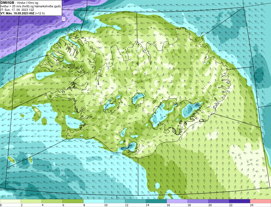
Task: Click the legend scale number 0
Action: pos(1,205)
